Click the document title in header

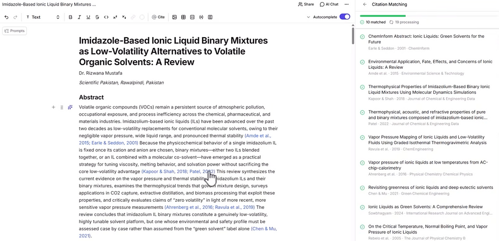click(x=49, y=5)
